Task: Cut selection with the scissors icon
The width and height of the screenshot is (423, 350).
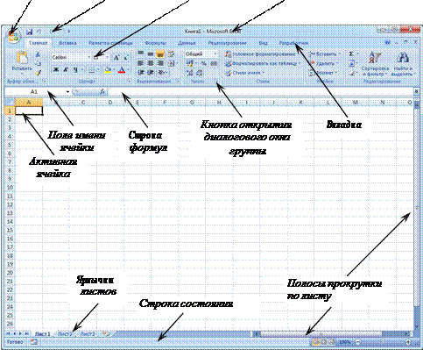Action: click(x=38, y=54)
